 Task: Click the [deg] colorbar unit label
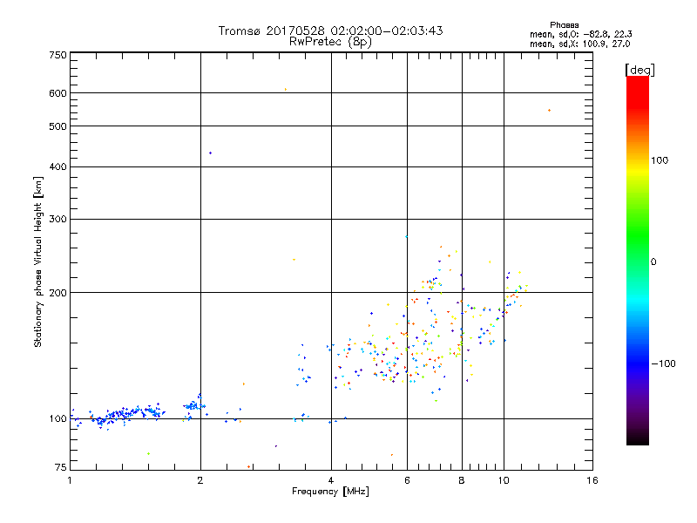[x=639, y=70]
